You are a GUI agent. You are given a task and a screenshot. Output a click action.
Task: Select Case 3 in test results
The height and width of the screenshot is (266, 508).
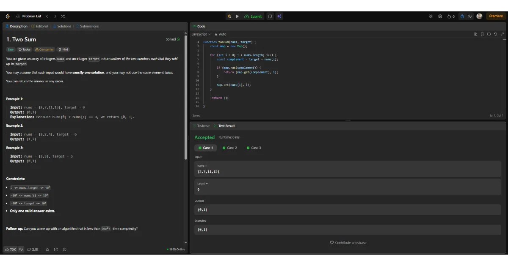(x=254, y=148)
